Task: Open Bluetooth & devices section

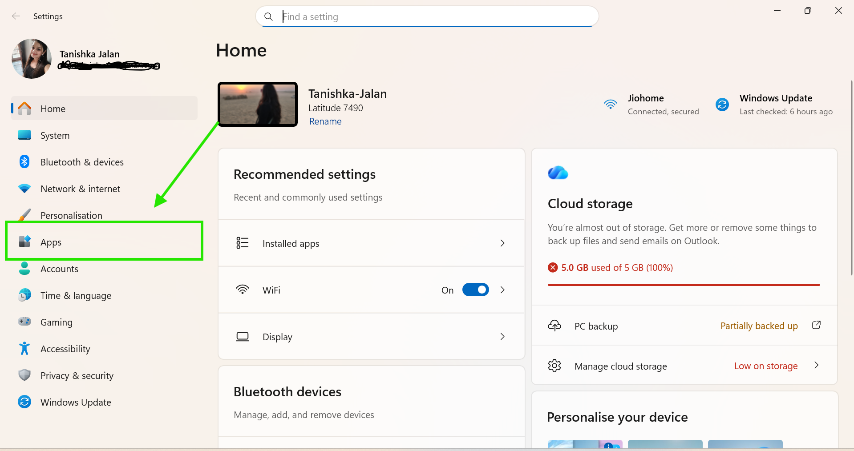Action: tap(104, 162)
